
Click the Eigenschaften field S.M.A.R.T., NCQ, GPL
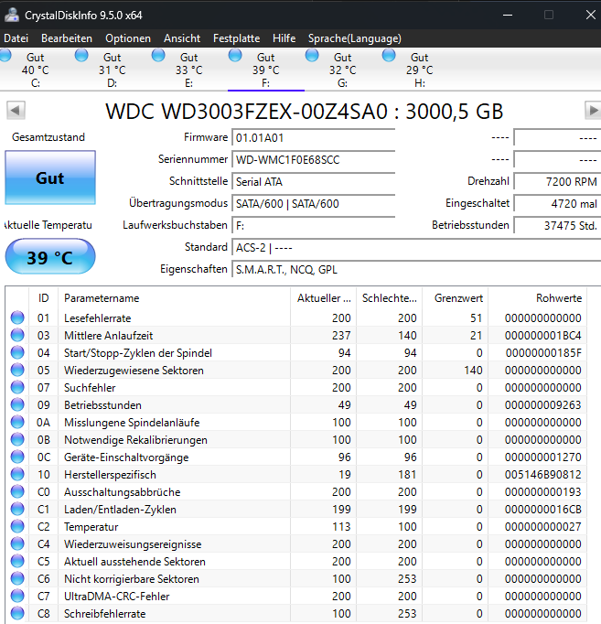(x=416, y=269)
